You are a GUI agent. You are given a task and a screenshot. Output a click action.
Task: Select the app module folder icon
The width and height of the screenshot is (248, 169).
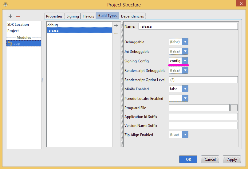pos(10,44)
